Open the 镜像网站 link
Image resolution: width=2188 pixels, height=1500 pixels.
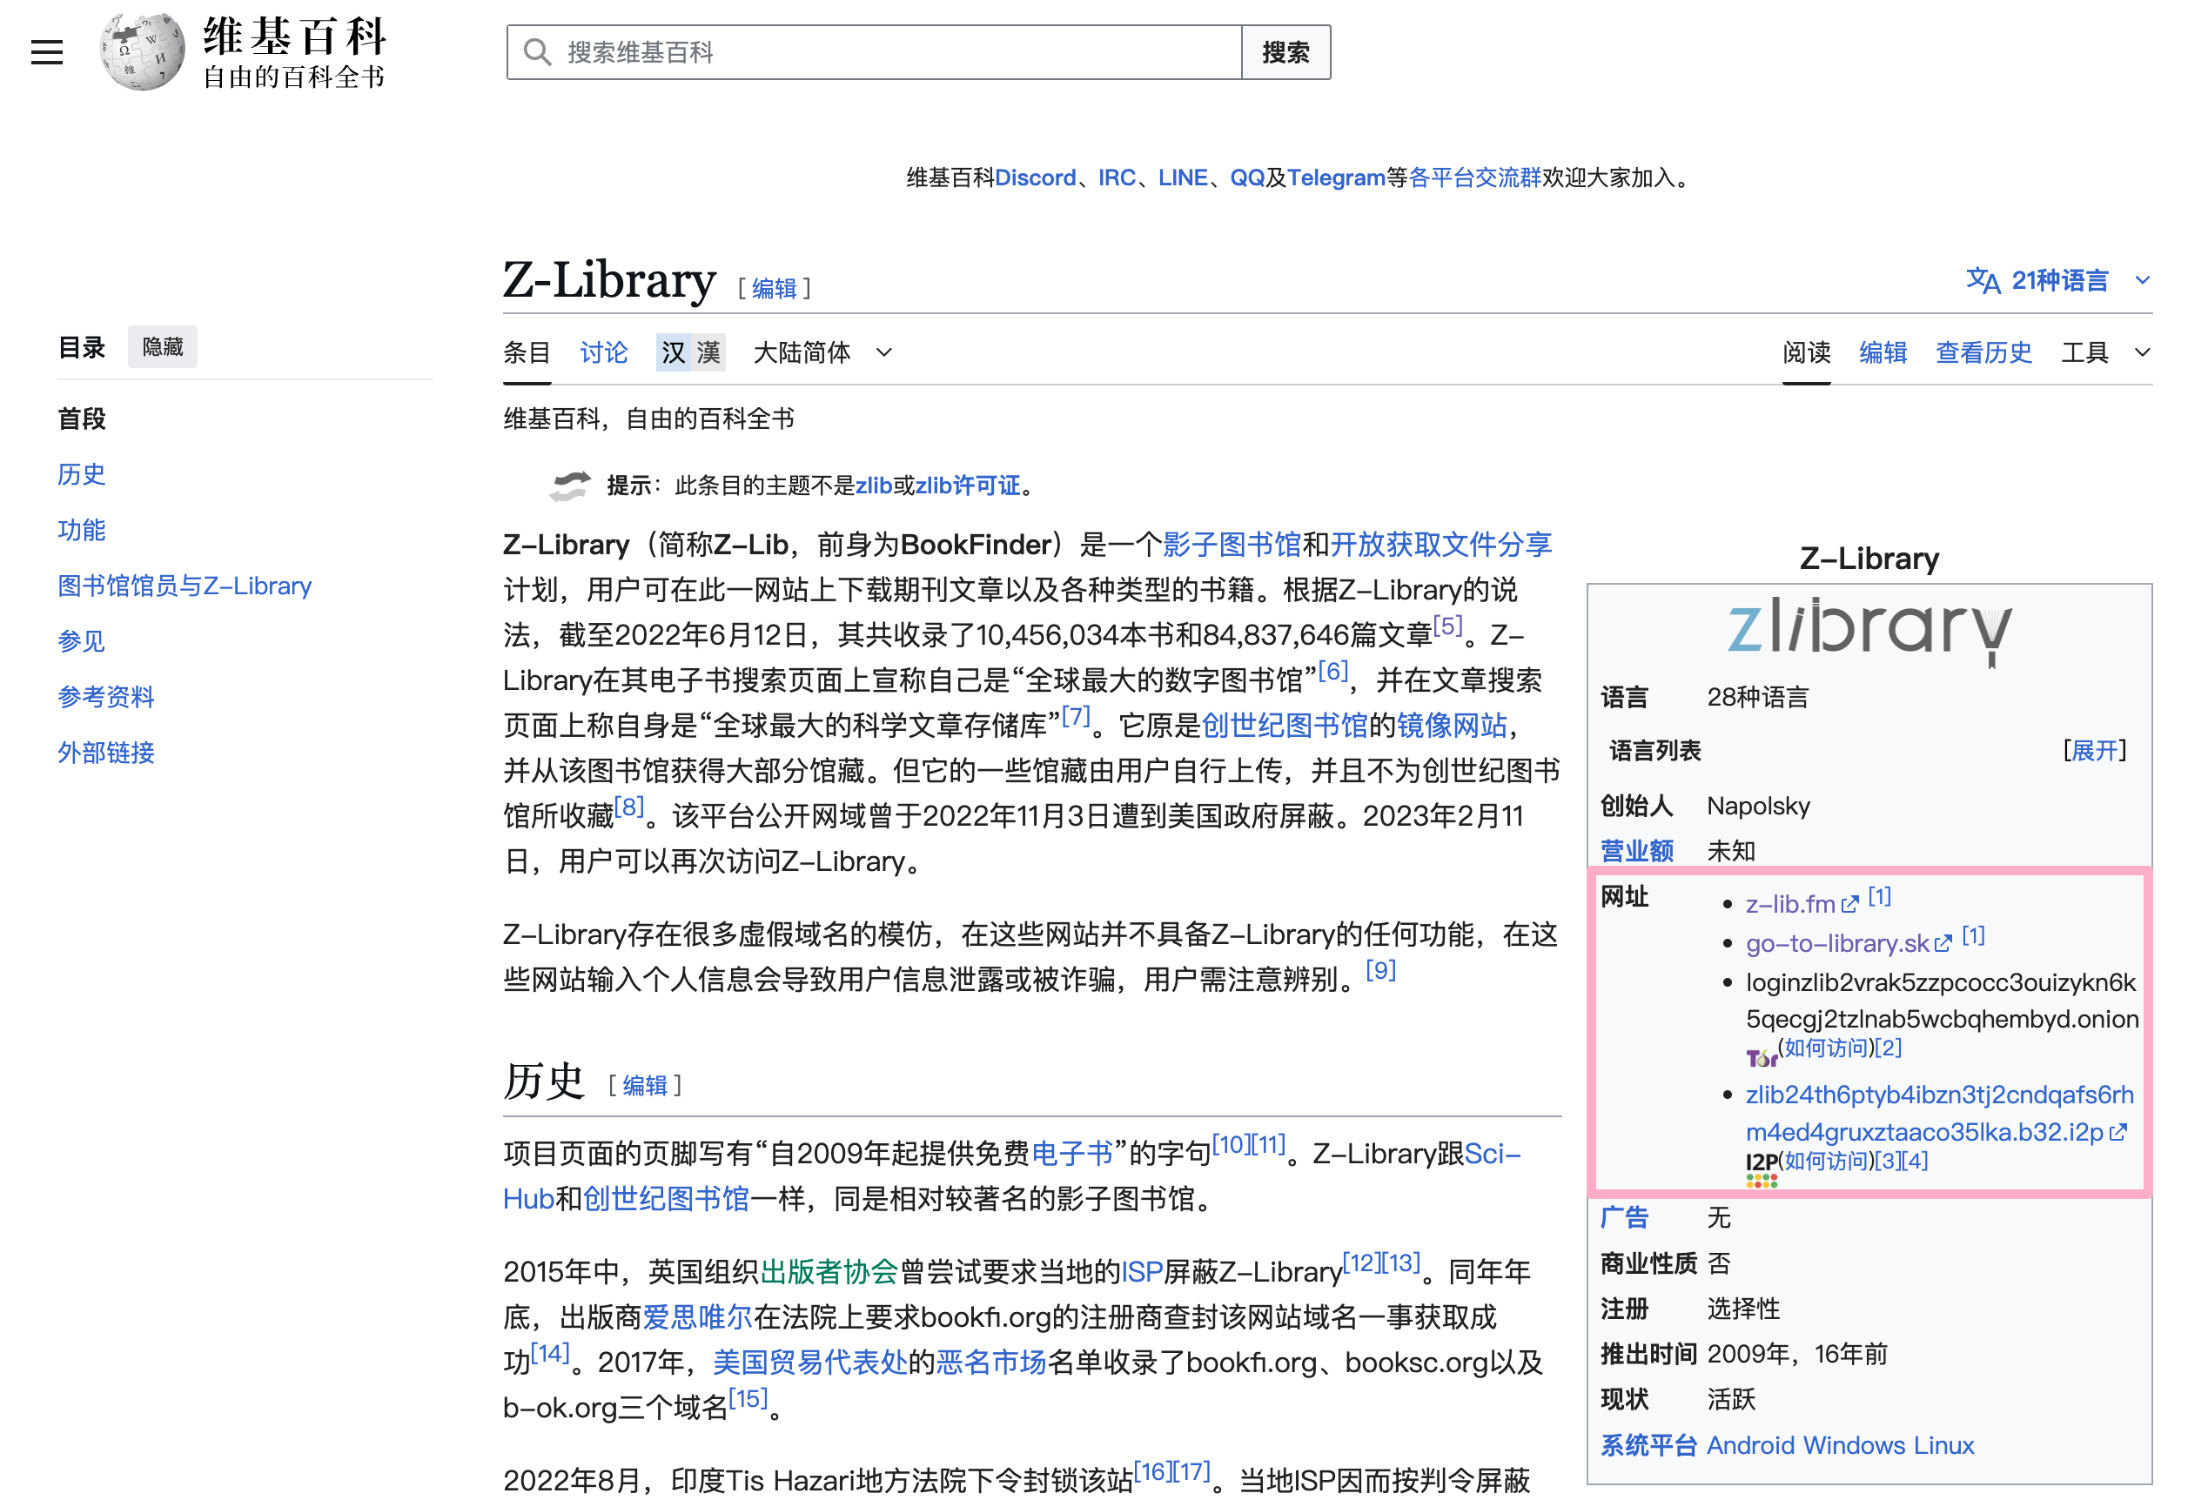(1451, 725)
